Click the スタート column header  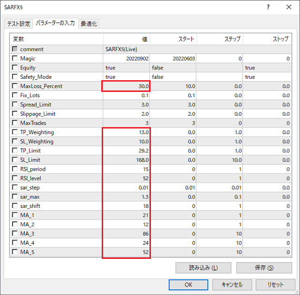click(x=173, y=39)
